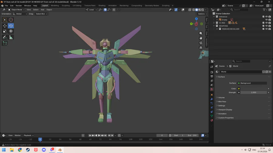Choose the Measure ruler tool
This screenshot has width=273, height=153.
(11, 37)
